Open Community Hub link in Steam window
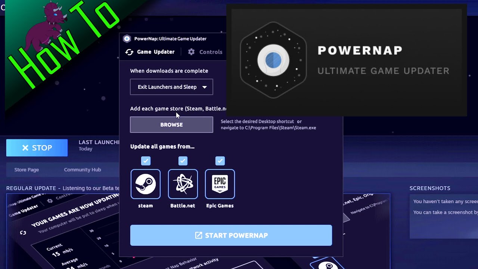Screen dimensions: 478x269 (x=83, y=170)
